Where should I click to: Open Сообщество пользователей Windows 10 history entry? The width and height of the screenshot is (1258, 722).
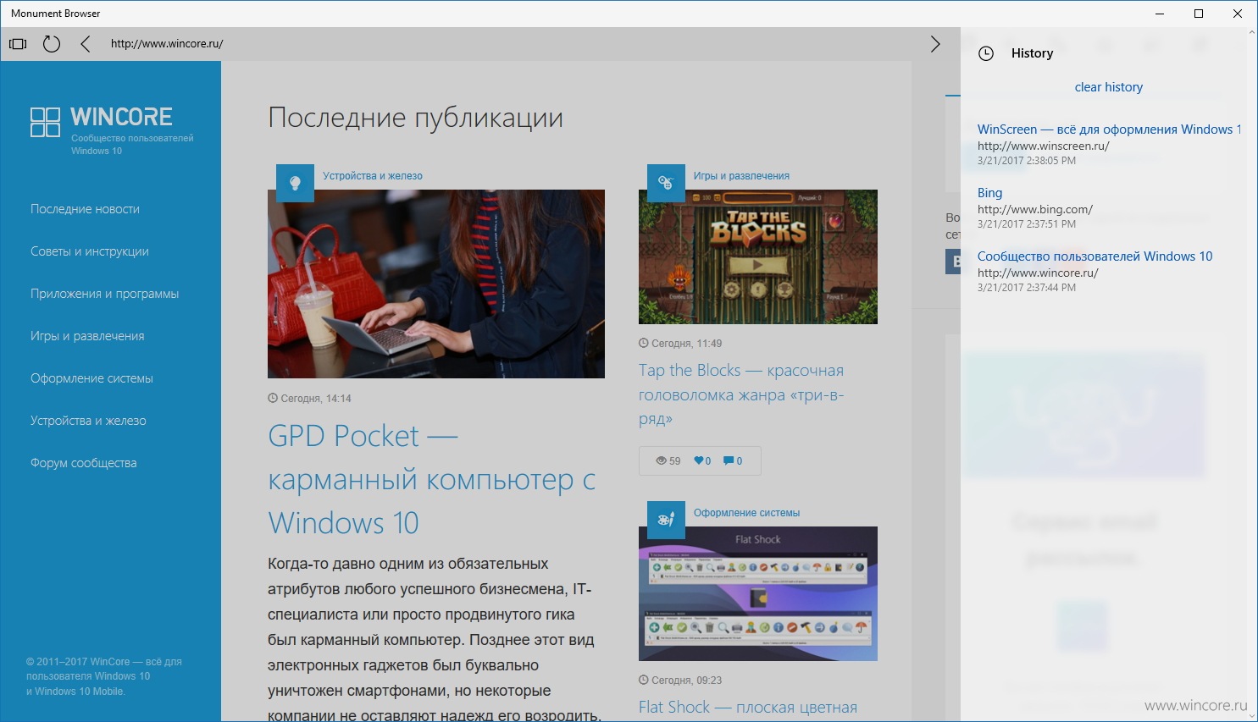[x=1095, y=256]
